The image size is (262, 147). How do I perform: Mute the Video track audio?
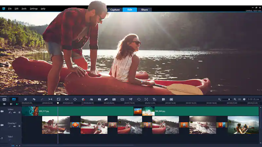[x=14, y=112]
